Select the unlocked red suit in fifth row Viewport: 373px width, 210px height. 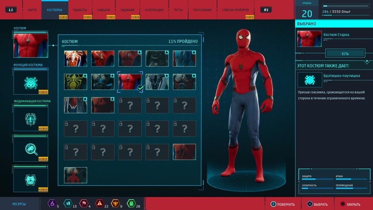click(184, 152)
